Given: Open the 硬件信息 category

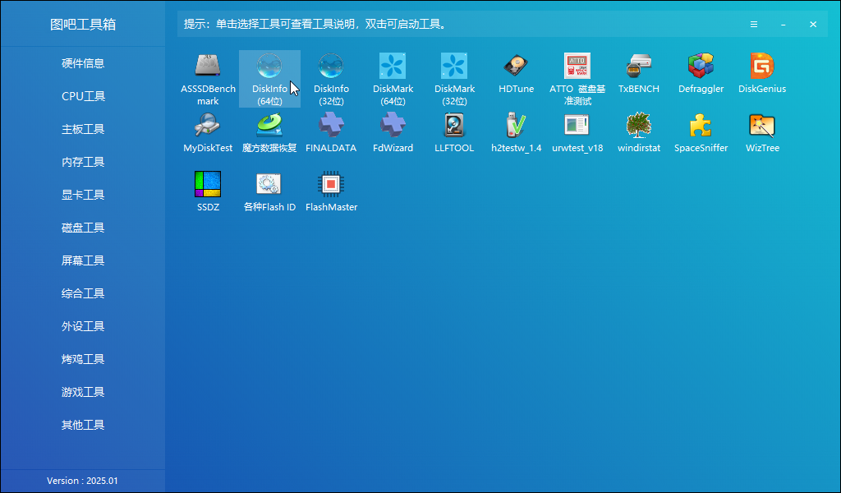Looking at the screenshot, I should 83,63.
